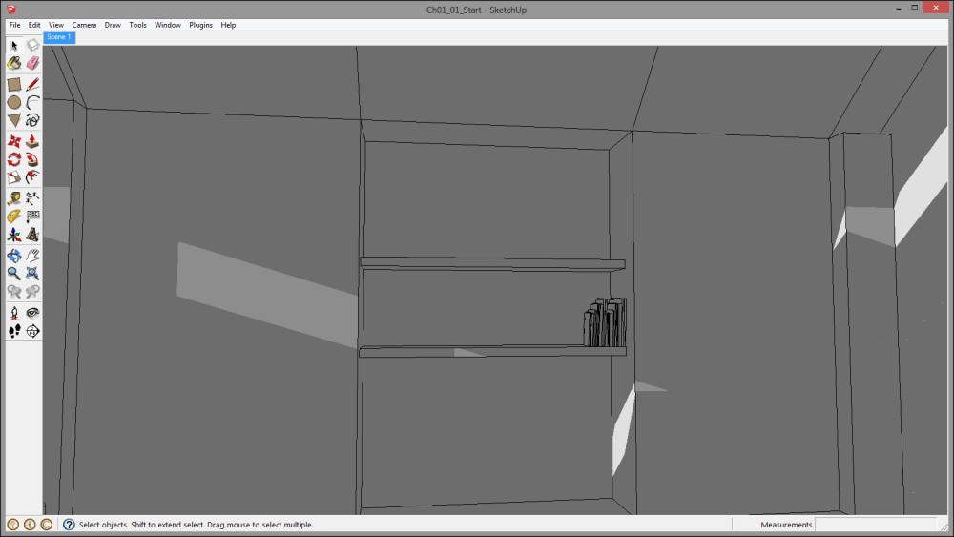Click the second credits status bar icon
This screenshot has height=537, width=954.
[30, 525]
